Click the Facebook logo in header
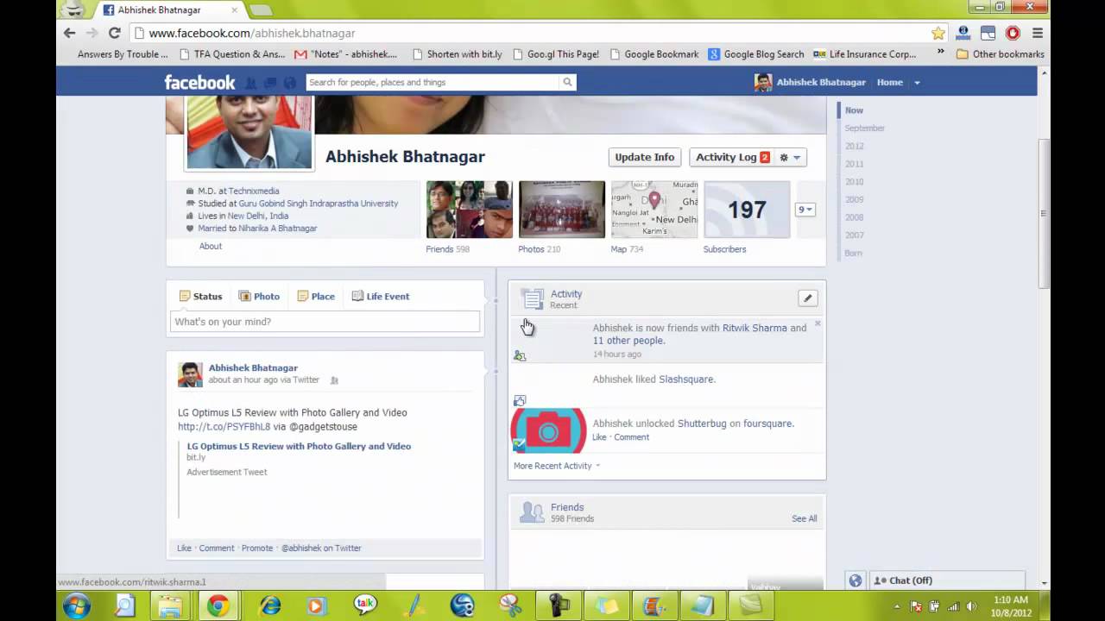 coord(199,83)
